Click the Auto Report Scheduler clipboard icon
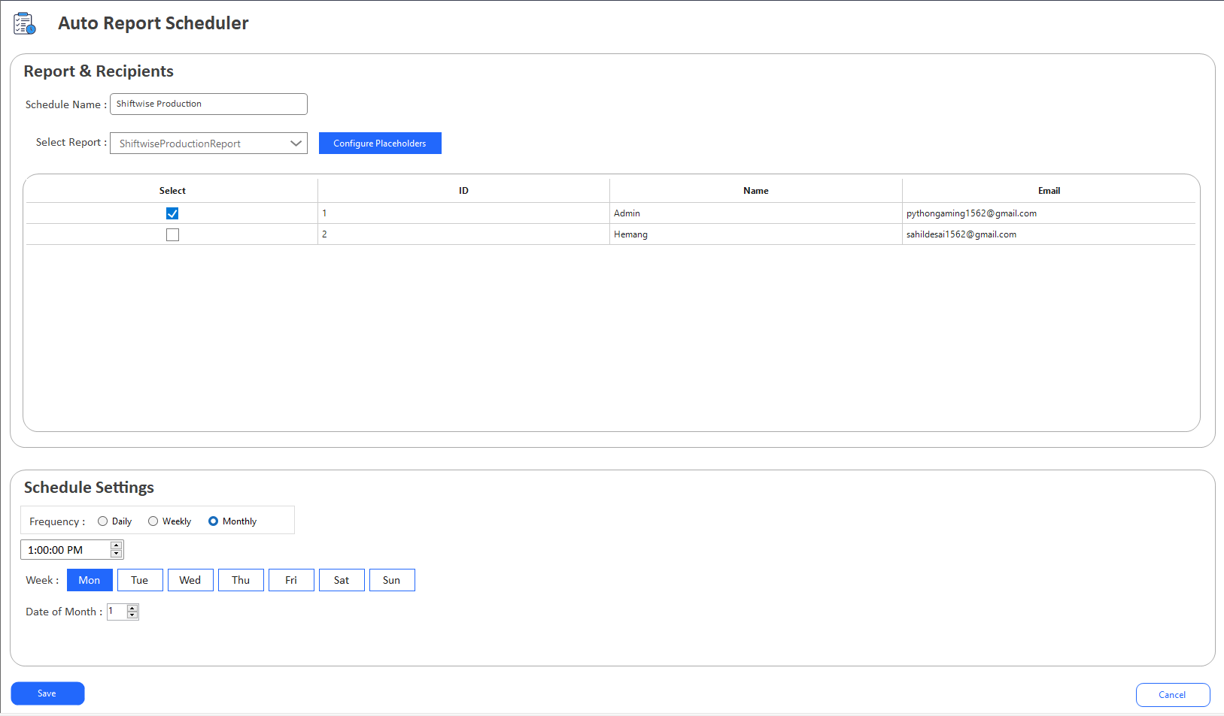Viewport: 1224px width, 716px height. pos(24,23)
